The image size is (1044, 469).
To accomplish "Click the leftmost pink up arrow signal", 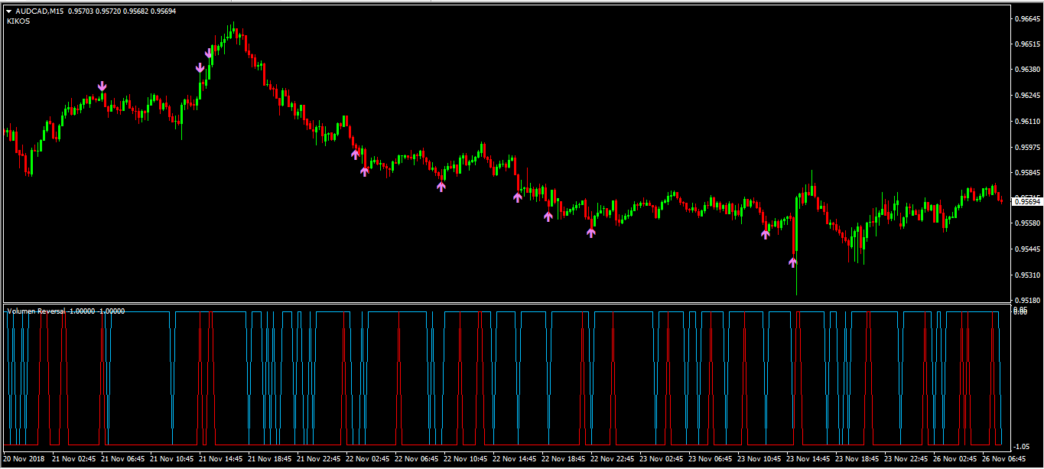I will [x=355, y=154].
